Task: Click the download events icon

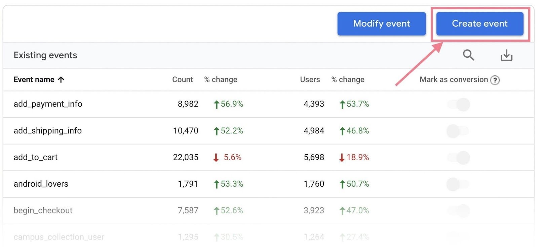Action: click(x=506, y=55)
